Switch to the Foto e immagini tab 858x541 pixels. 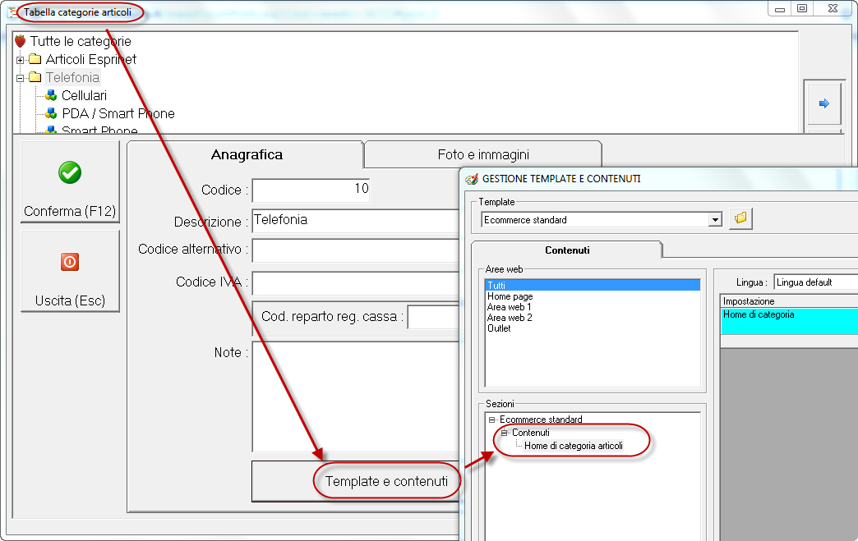[483, 154]
